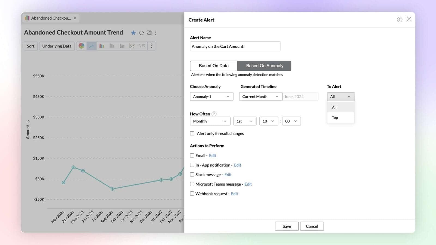Screen dimensions: 436x245
Task: Click the 'Actions to Perform' heading
Action: [207, 146]
